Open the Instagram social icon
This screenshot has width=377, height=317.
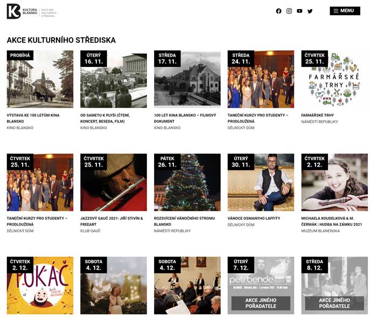click(x=289, y=11)
